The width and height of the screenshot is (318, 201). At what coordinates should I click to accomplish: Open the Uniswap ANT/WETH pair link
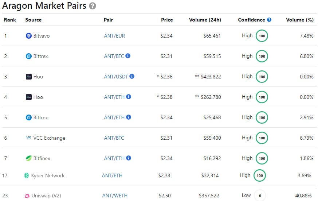coord(115,196)
